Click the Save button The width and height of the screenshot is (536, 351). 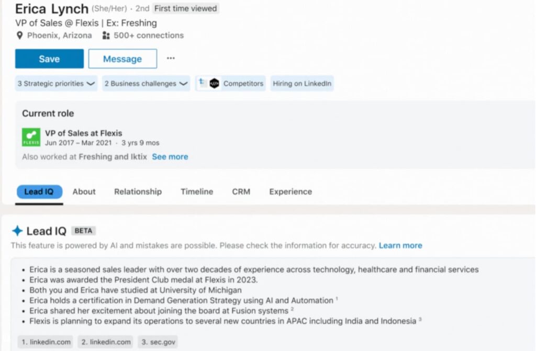(x=49, y=59)
